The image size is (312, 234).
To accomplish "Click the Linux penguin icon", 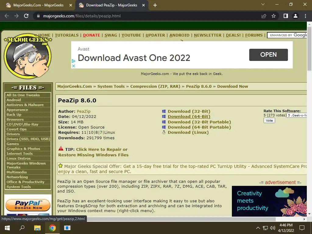I will click(164, 132).
